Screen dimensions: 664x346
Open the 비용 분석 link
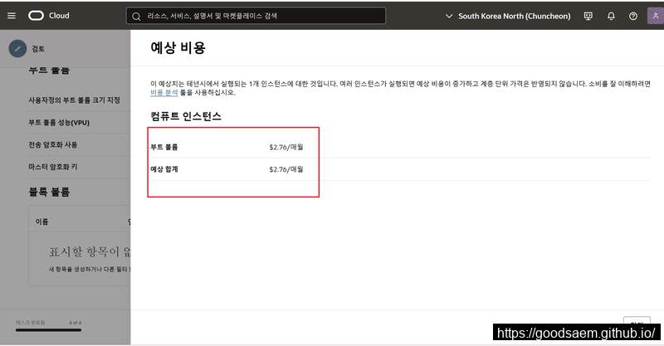164,92
